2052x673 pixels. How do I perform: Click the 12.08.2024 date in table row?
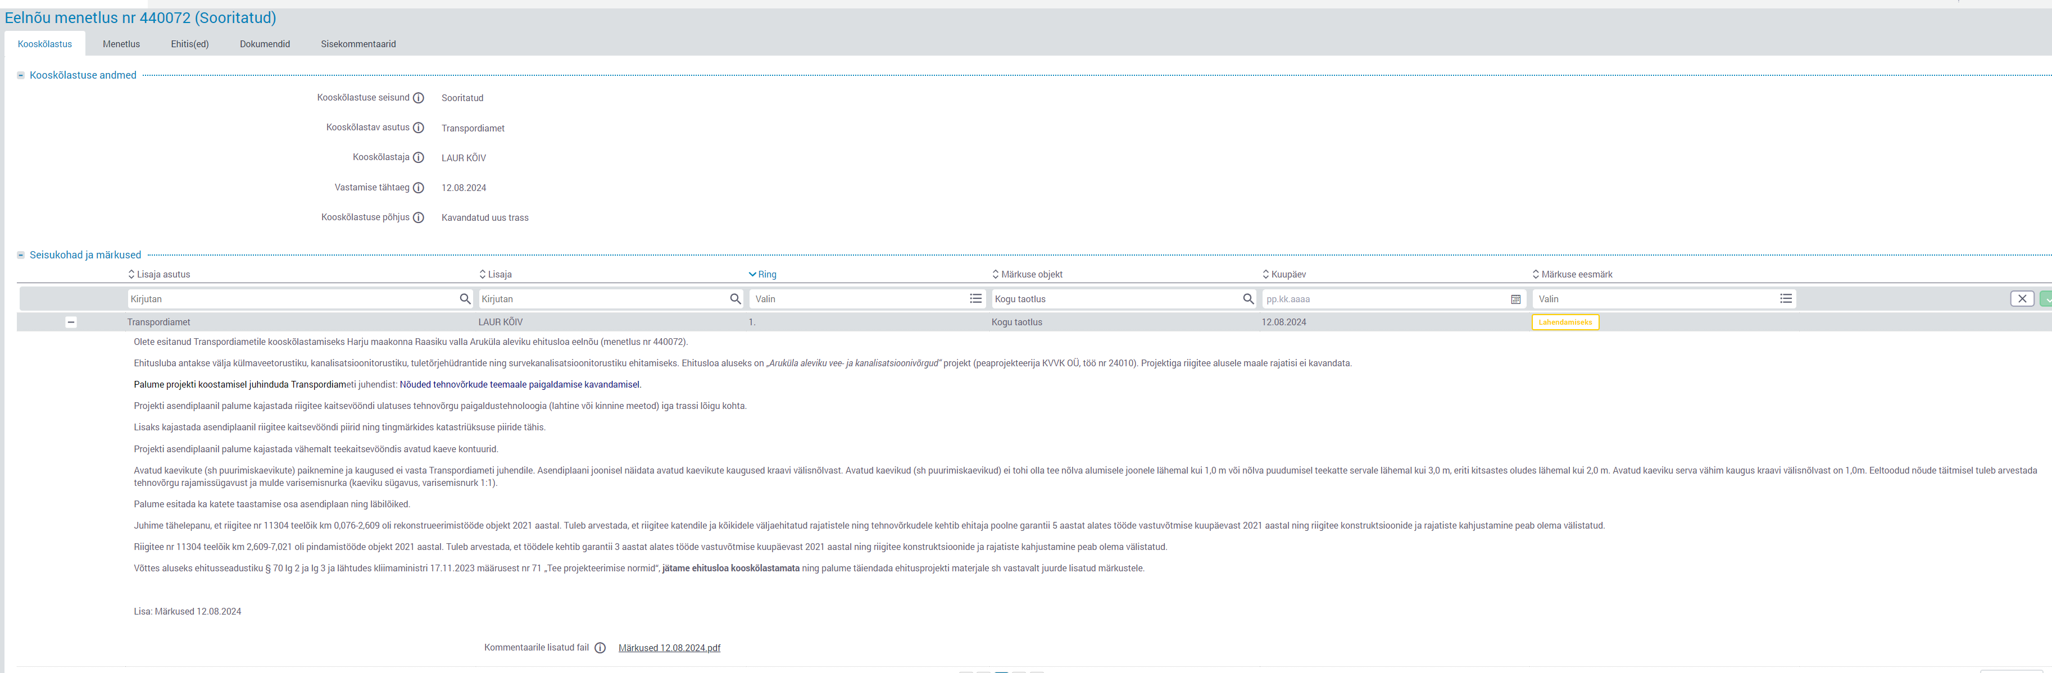tap(1283, 322)
